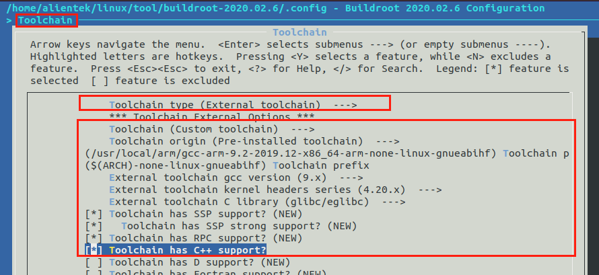Open External toolchain C library (glibc/eglibc) choice

[x=258, y=202]
